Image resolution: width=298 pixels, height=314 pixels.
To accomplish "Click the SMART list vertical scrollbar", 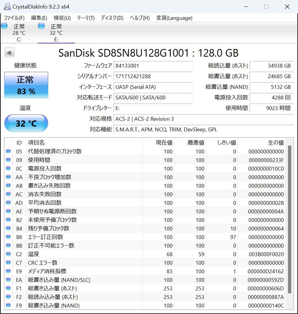I will 289,218.
